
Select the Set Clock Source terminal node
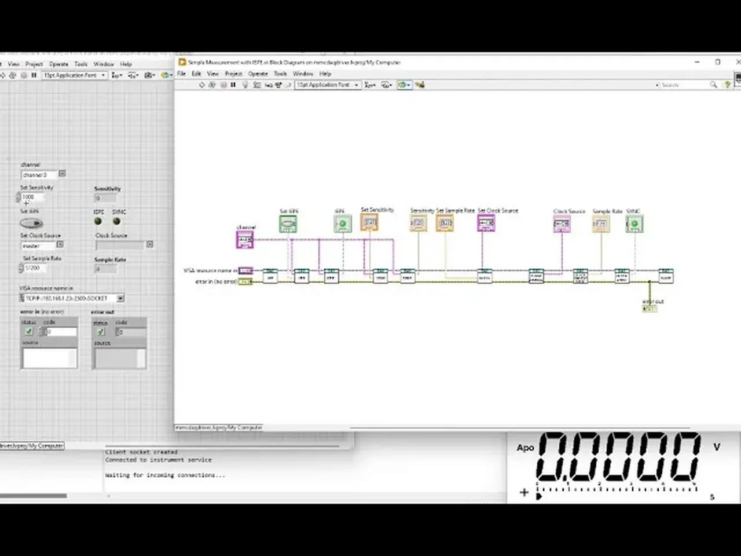pos(486,223)
